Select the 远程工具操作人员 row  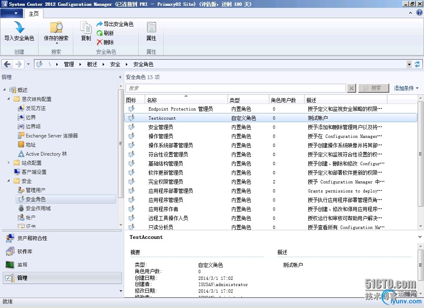(x=271, y=218)
